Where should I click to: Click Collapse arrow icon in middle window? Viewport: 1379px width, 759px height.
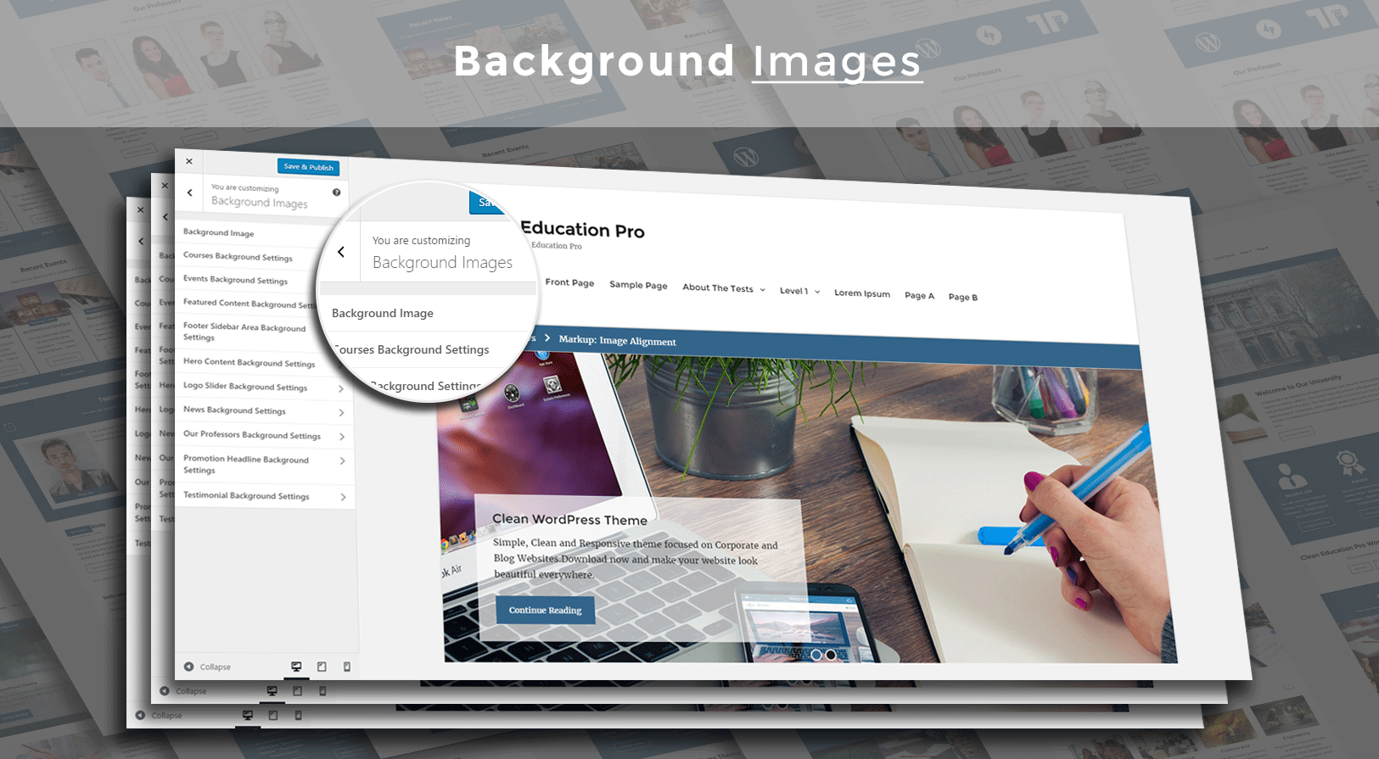(165, 691)
